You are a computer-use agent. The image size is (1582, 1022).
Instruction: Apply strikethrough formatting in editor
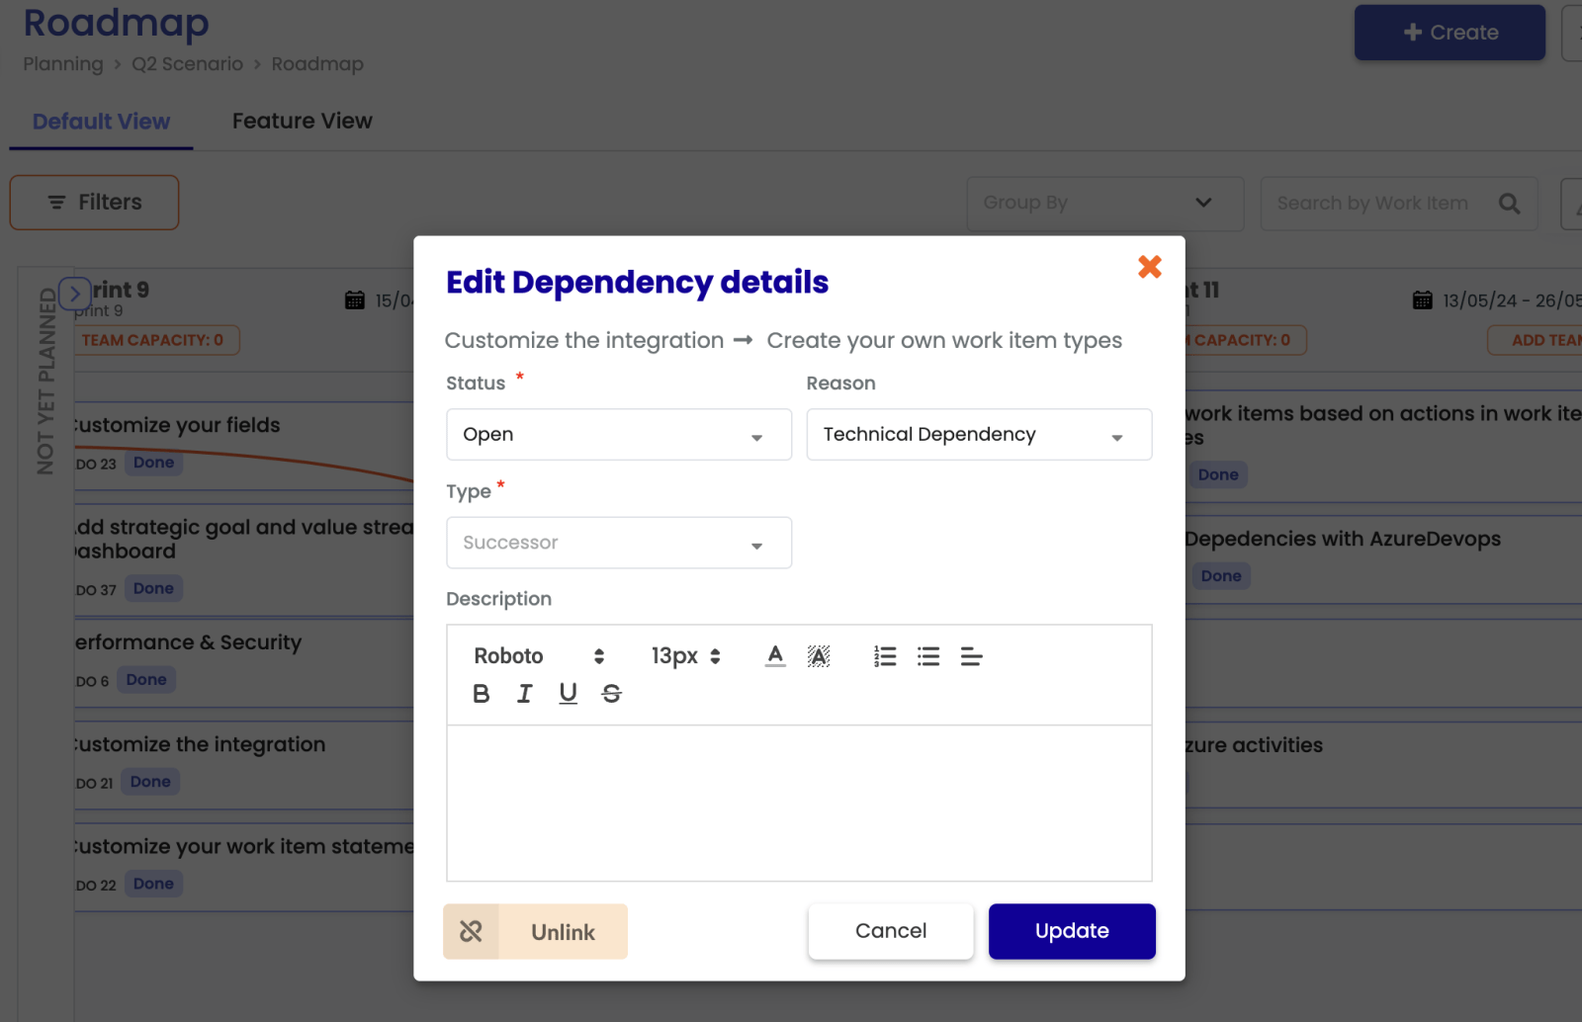coord(611,694)
